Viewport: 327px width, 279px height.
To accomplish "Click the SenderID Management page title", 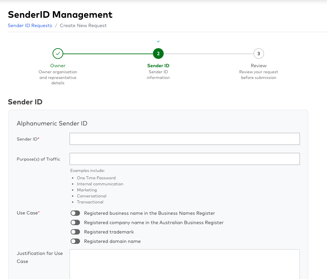I will pyautogui.click(x=61, y=15).
